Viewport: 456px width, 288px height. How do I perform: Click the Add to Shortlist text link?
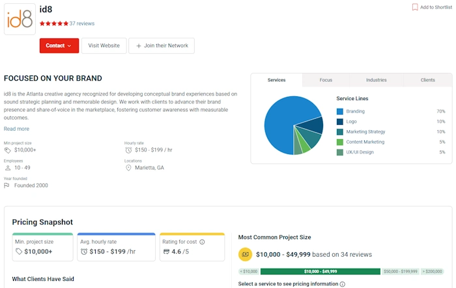click(436, 7)
